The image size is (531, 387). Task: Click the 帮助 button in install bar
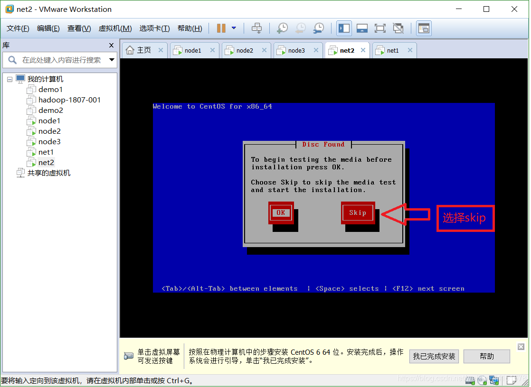coord(487,357)
